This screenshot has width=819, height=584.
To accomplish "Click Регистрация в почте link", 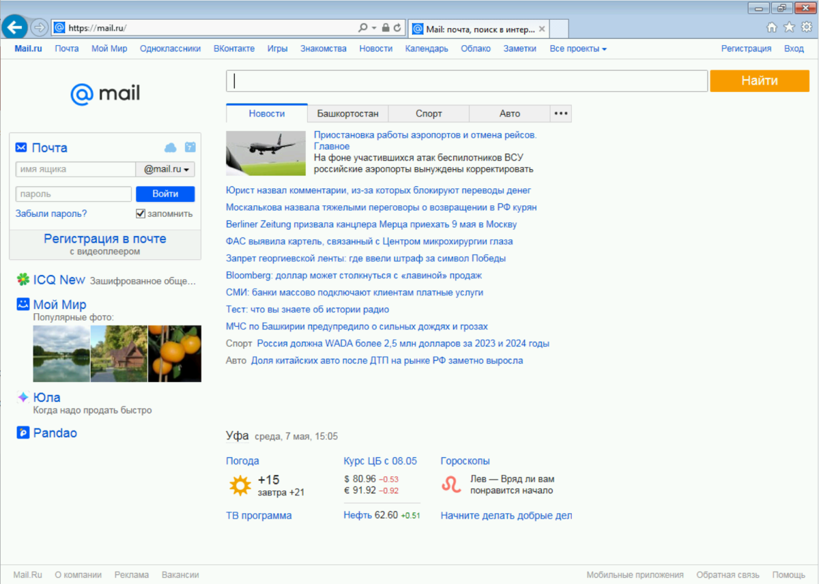I will 105,239.
